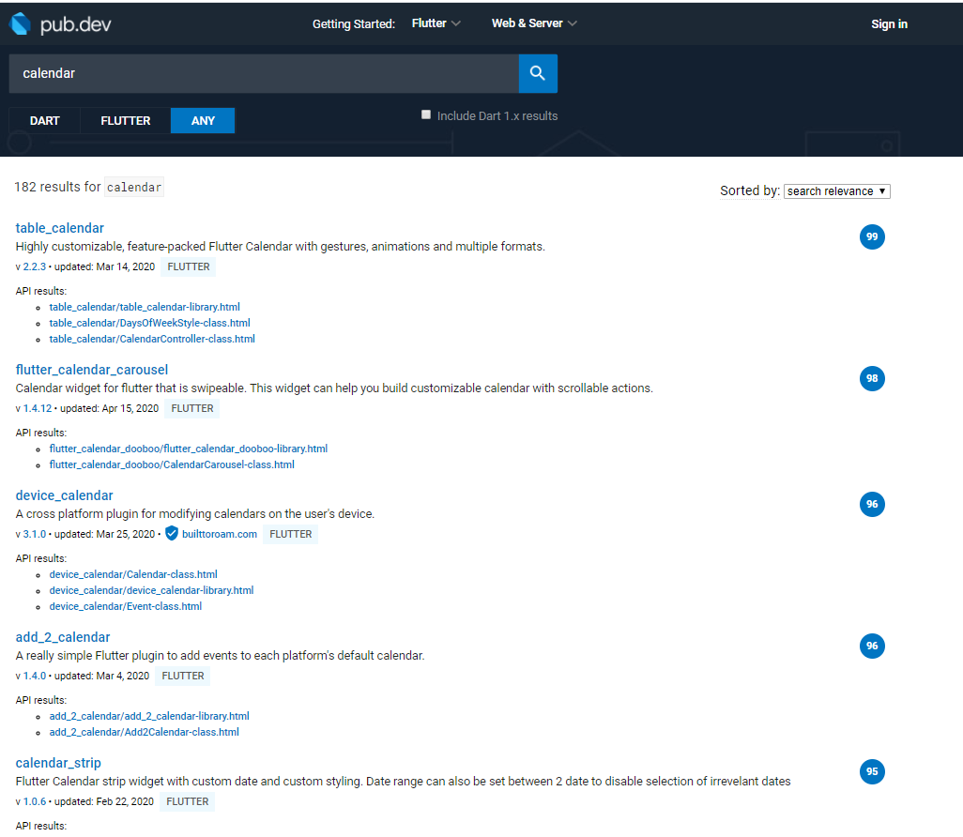Open the table_calendar package
The image size is (963, 837).
click(59, 228)
